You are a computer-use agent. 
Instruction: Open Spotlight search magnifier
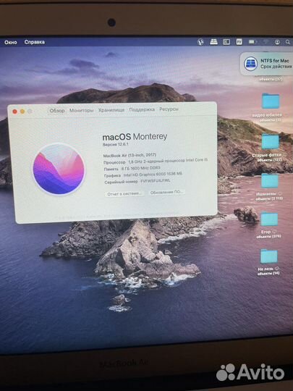coord(288,42)
